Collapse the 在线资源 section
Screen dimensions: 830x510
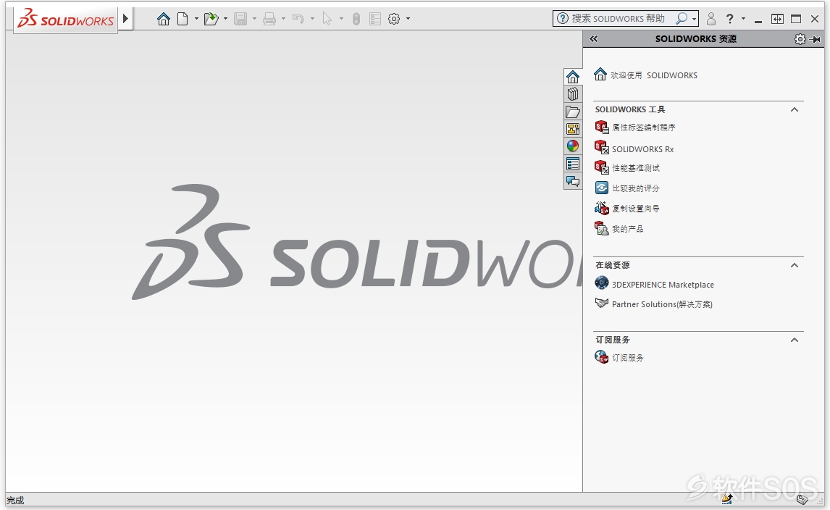coord(794,265)
